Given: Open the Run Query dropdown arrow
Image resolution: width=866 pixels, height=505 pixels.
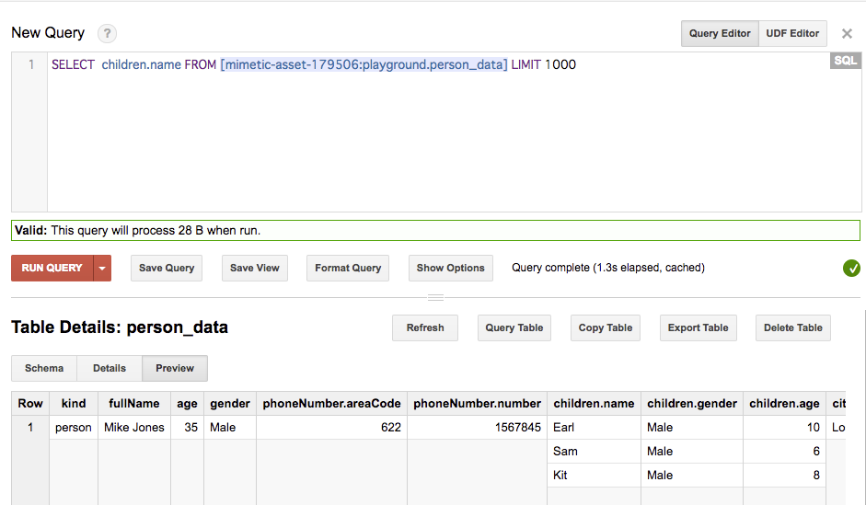Looking at the screenshot, I should pyautogui.click(x=102, y=269).
